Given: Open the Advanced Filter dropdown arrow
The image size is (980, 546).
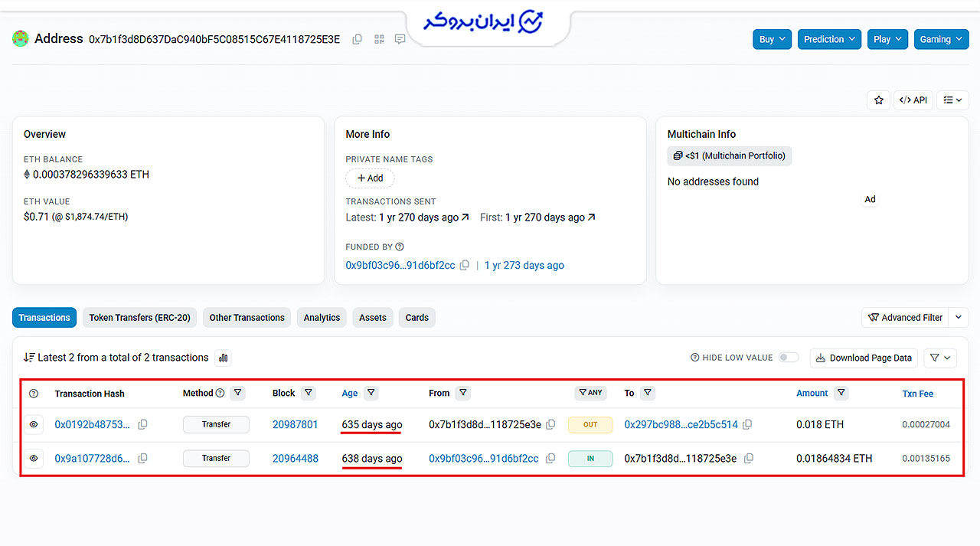Looking at the screenshot, I should pyautogui.click(x=959, y=317).
